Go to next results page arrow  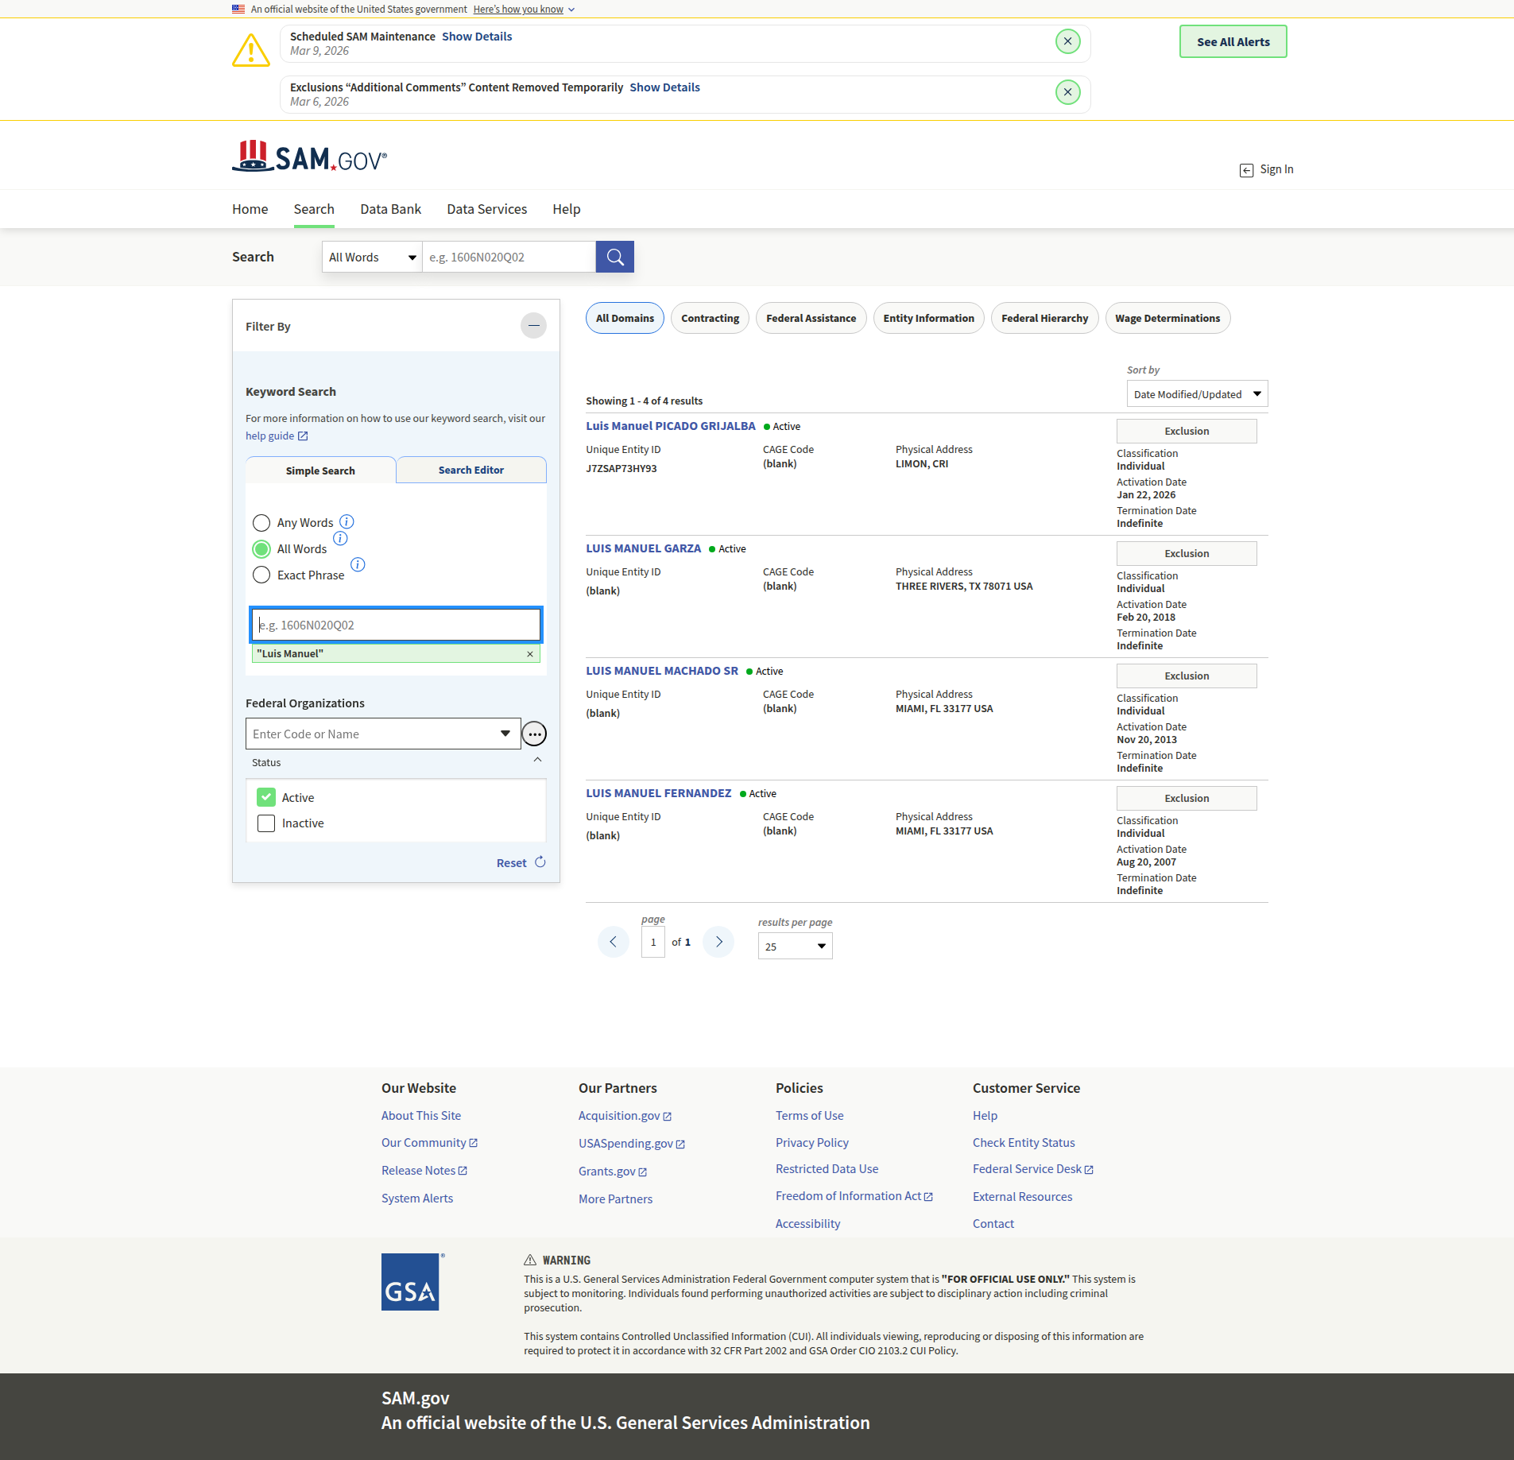[x=718, y=942]
